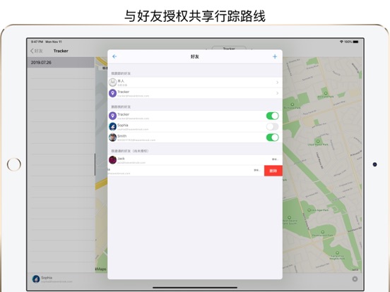Select the 本人 avatar
This screenshot has height=292, width=390.
click(112, 83)
